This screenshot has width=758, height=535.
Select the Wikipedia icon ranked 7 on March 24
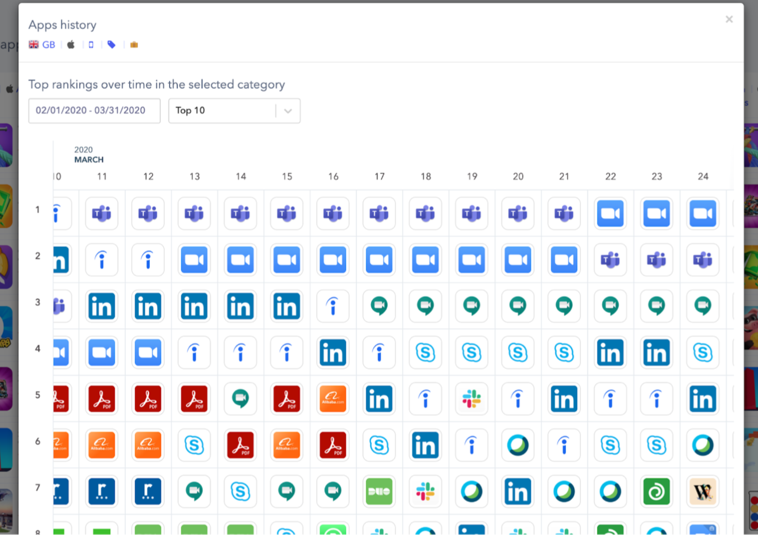703,492
